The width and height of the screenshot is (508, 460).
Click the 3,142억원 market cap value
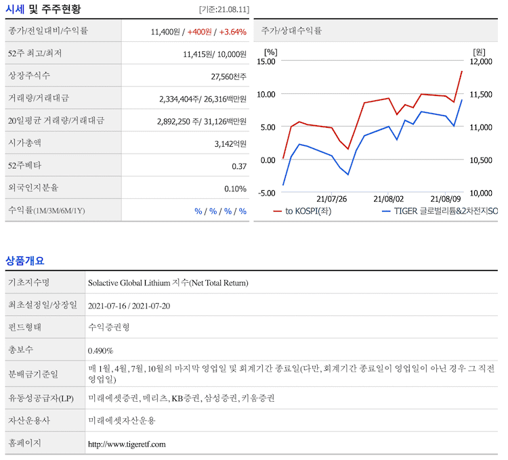(230, 143)
